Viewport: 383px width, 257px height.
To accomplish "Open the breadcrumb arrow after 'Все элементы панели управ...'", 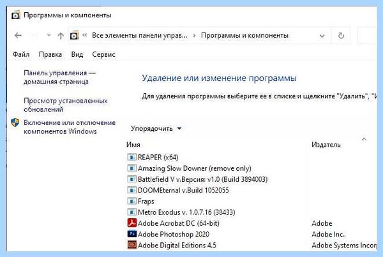I will click(x=194, y=36).
